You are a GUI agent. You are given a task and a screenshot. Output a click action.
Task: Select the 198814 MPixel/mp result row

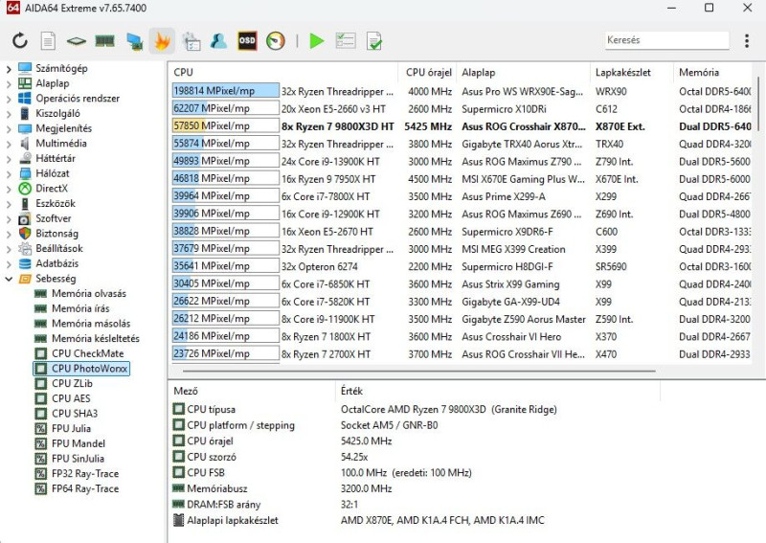462,91
